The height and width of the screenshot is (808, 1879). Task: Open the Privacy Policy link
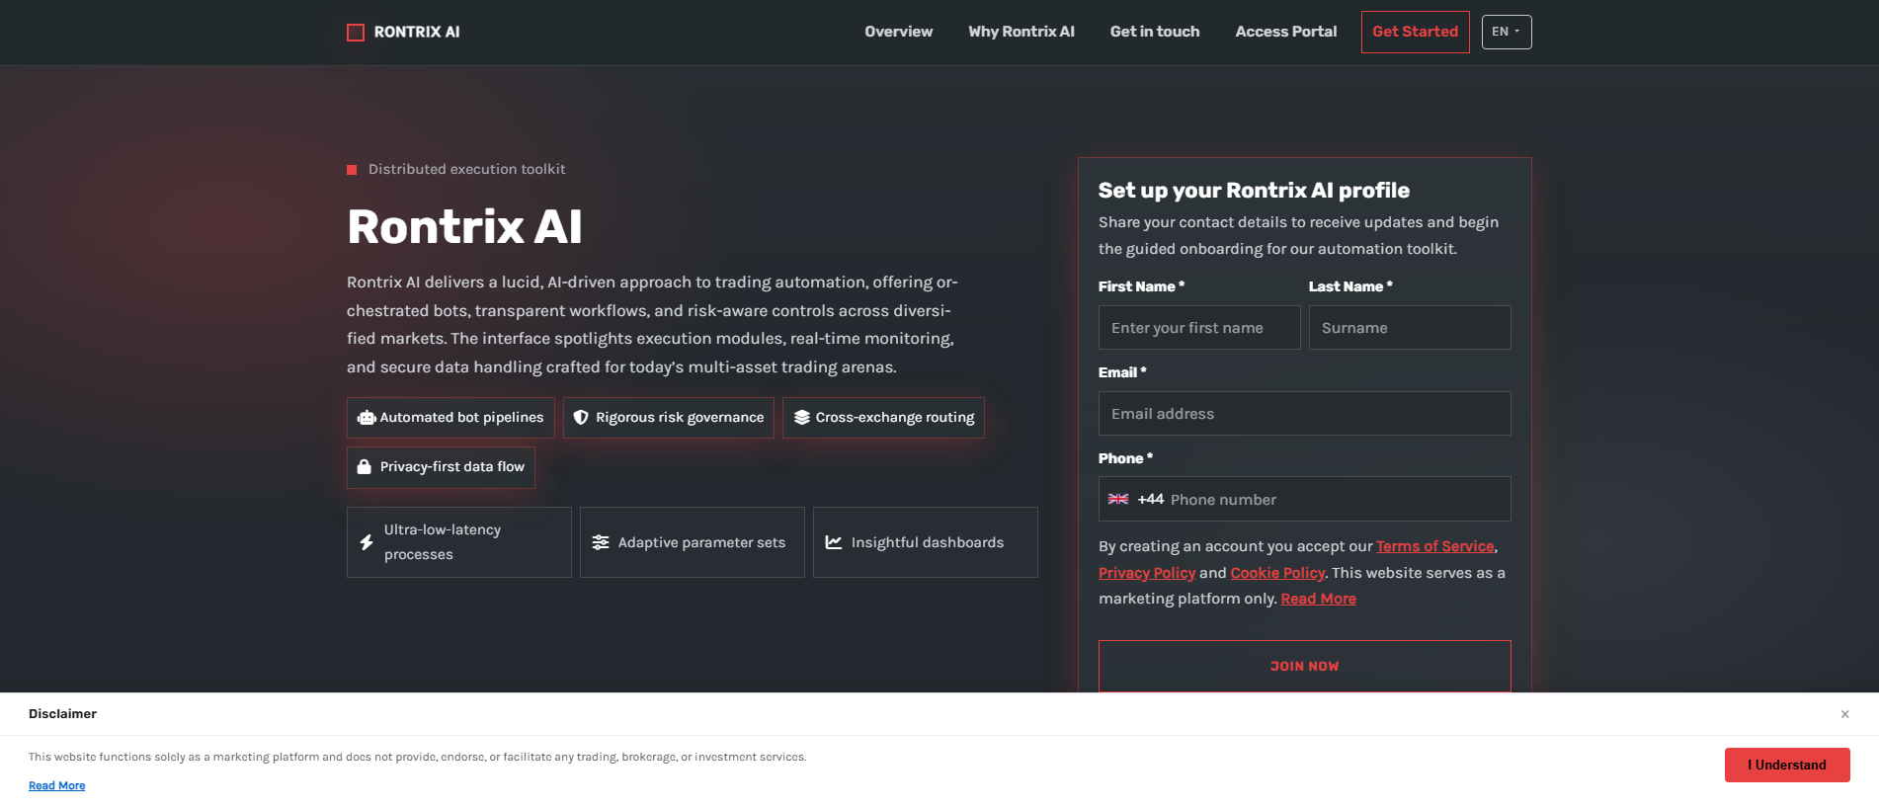point(1147,573)
